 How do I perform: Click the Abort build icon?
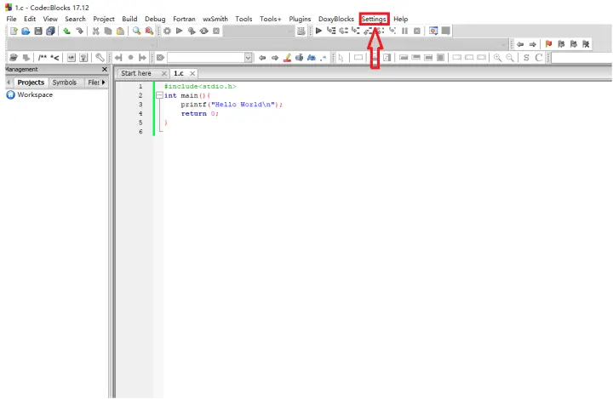(216, 31)
